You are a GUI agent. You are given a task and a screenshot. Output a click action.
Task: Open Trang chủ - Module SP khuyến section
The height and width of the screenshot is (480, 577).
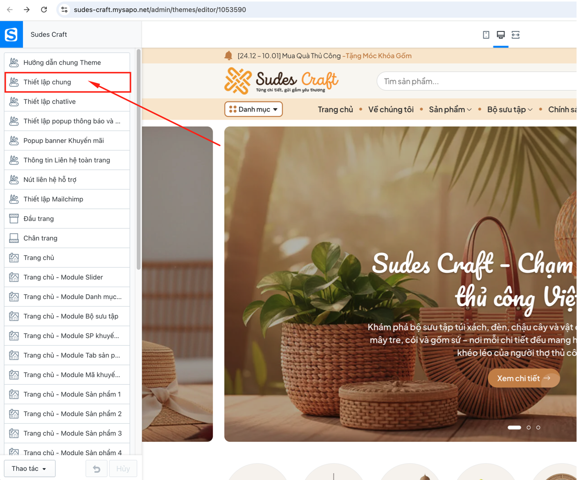click(x=67, y=336)
